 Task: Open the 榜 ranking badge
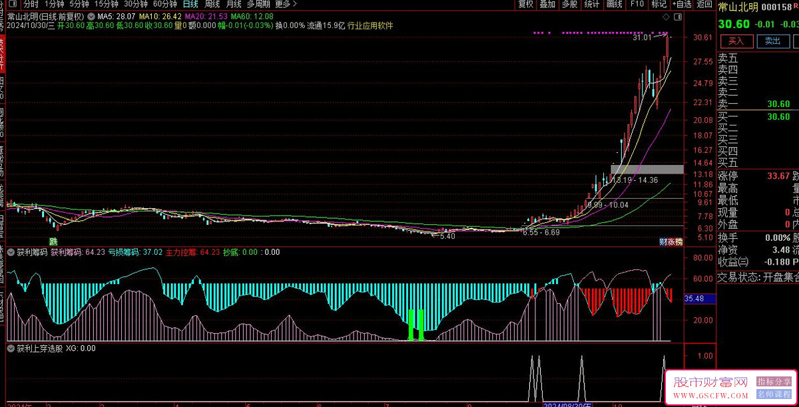click(679, 241)
